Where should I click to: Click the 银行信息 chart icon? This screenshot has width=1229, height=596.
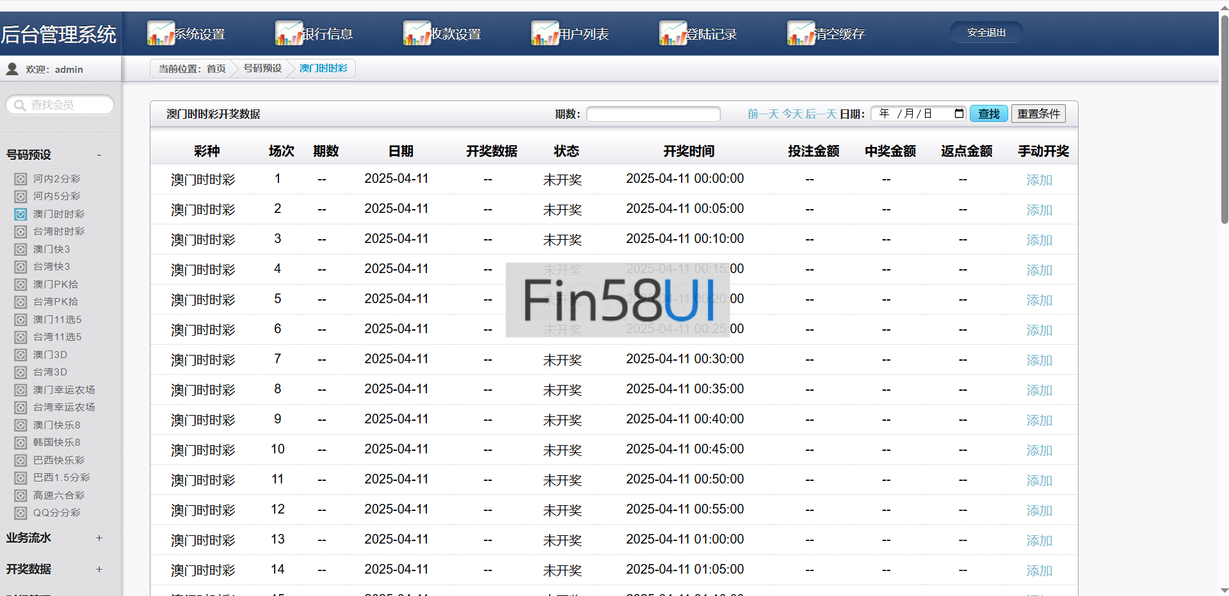(289, 33)
